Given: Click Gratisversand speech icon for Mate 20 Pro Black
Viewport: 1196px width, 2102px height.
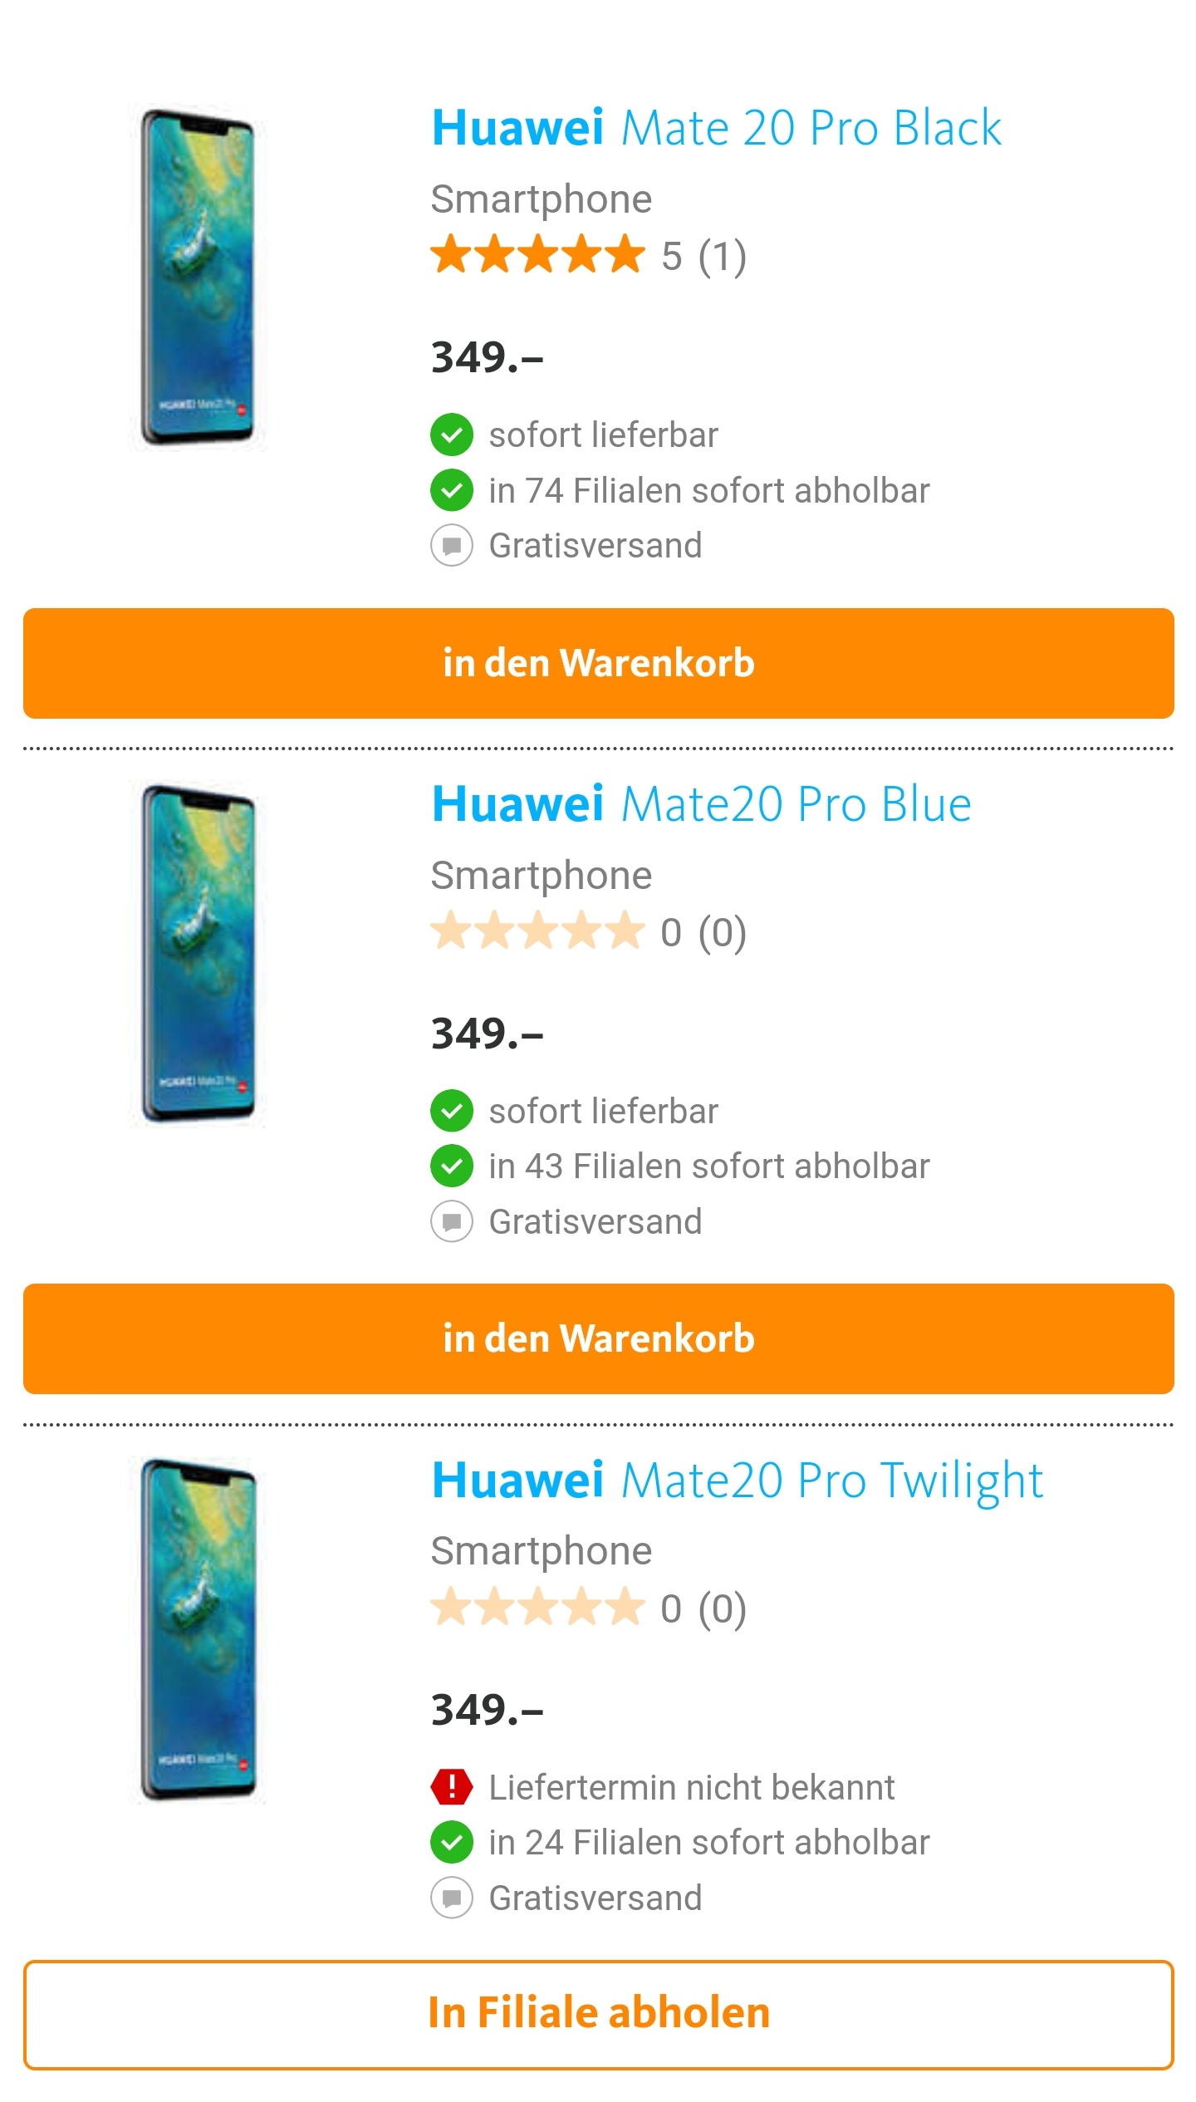Looking at the screenshot, I should [x=452, y=546].
